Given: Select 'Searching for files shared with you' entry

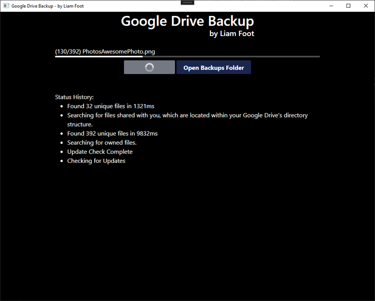Looking at the screenshot, I should coord(187,120).
